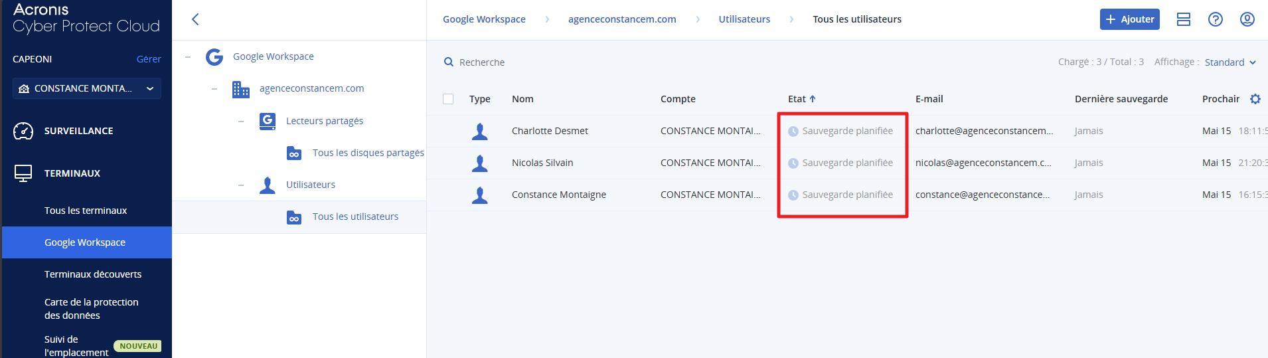The width and height of the screenshot is (1268, 358).
Task: Click the charlotte@agenceconstancem... email cell
Action: (x=984, y=131)
